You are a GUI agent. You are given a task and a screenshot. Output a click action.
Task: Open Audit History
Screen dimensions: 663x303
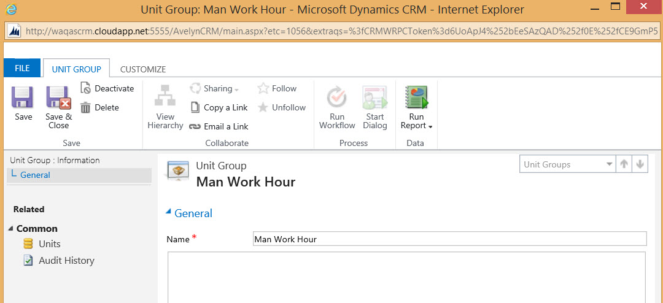point(59,260)
